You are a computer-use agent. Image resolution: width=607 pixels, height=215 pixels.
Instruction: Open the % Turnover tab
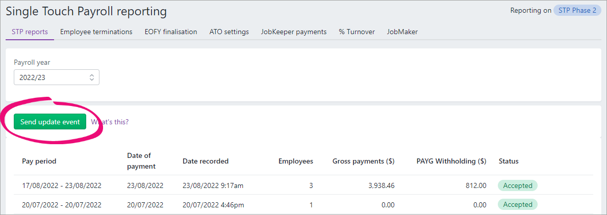(x=357, y=32)
